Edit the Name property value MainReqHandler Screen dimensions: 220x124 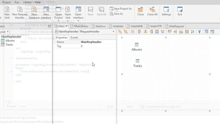98,42
